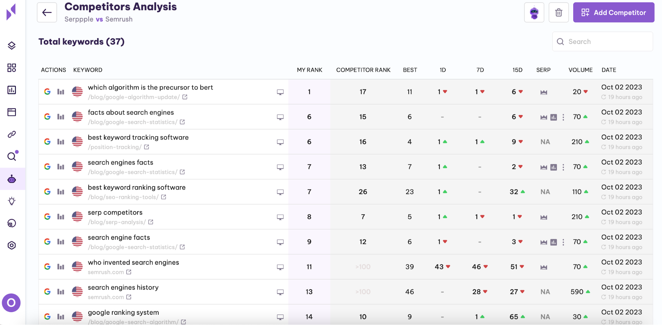Open chart icon for 'search engines history'
The height and width of the screenshot is (325, 662).
[61, 292]
